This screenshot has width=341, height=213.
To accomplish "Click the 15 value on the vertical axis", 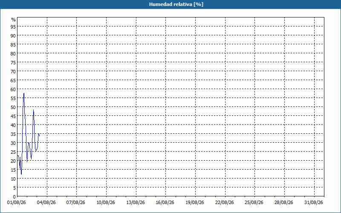I will point(13,170).
